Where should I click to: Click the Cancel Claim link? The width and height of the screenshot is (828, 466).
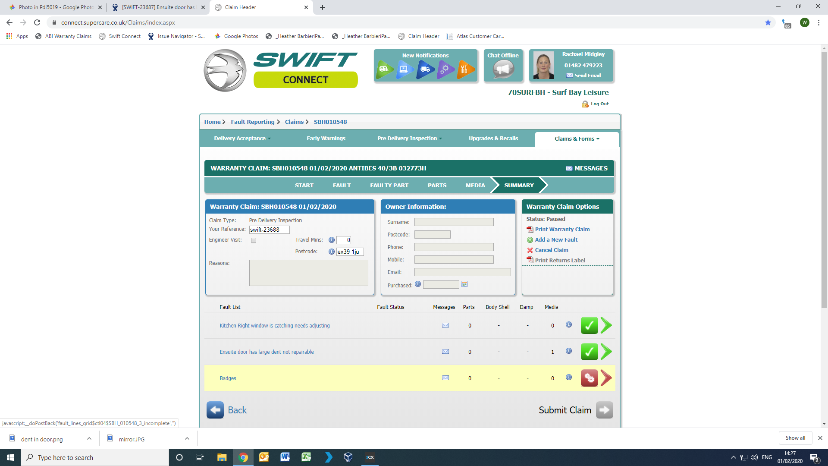[x=551, y=250]
